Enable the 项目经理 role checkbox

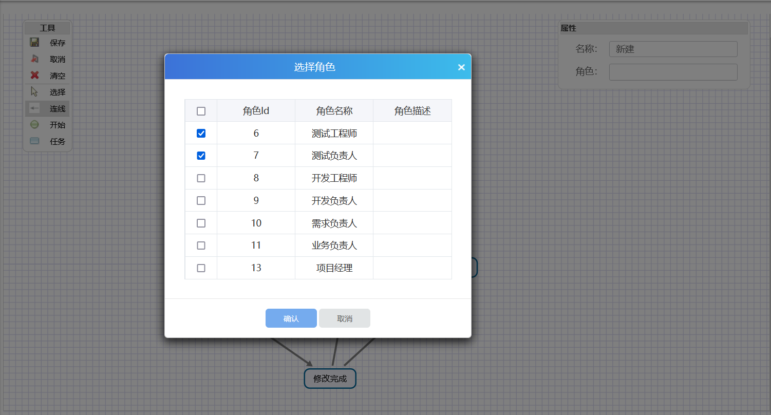click(201, 268)
